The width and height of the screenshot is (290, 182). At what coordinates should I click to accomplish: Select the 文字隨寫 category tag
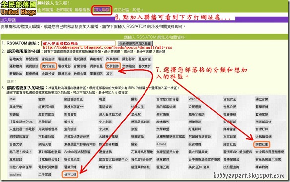[x=129, y=66]
